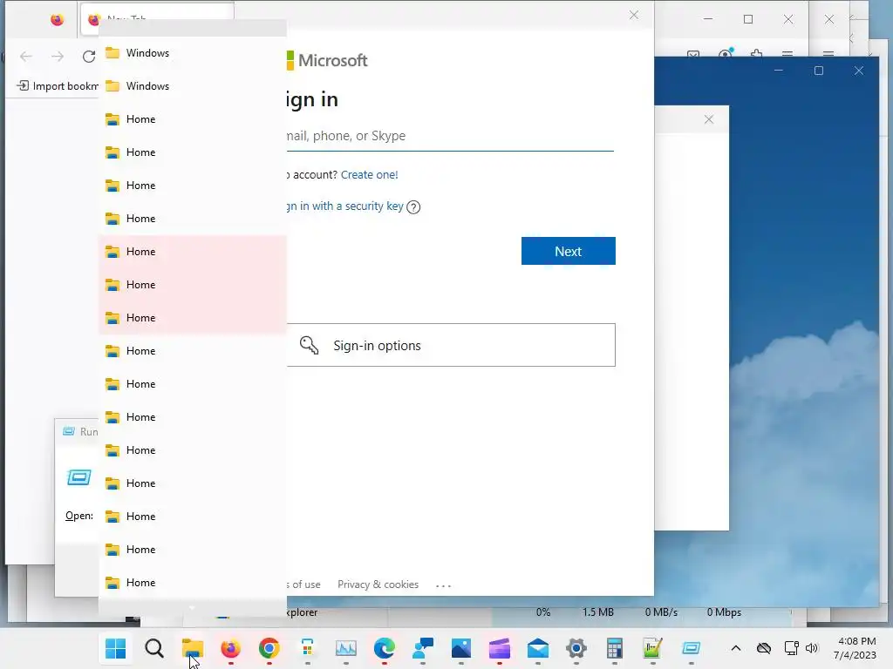Click Sign in with a security key

(345, 206)
